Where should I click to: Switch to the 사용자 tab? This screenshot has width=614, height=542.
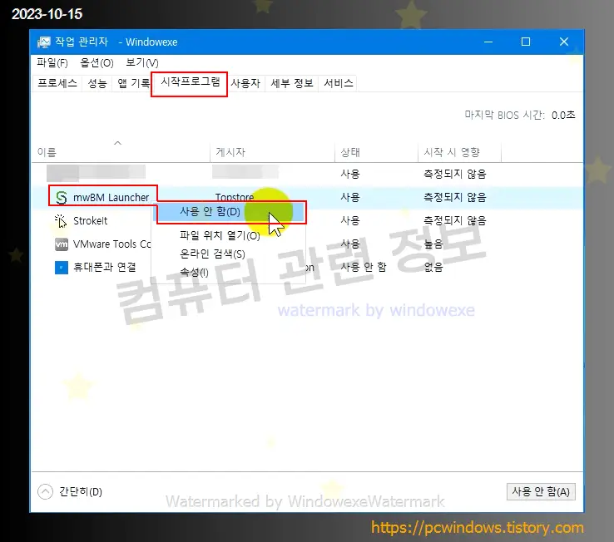click(x=245, y=83)
